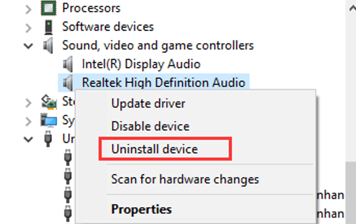Click the scrollbar up arrow

click(352, 9)
